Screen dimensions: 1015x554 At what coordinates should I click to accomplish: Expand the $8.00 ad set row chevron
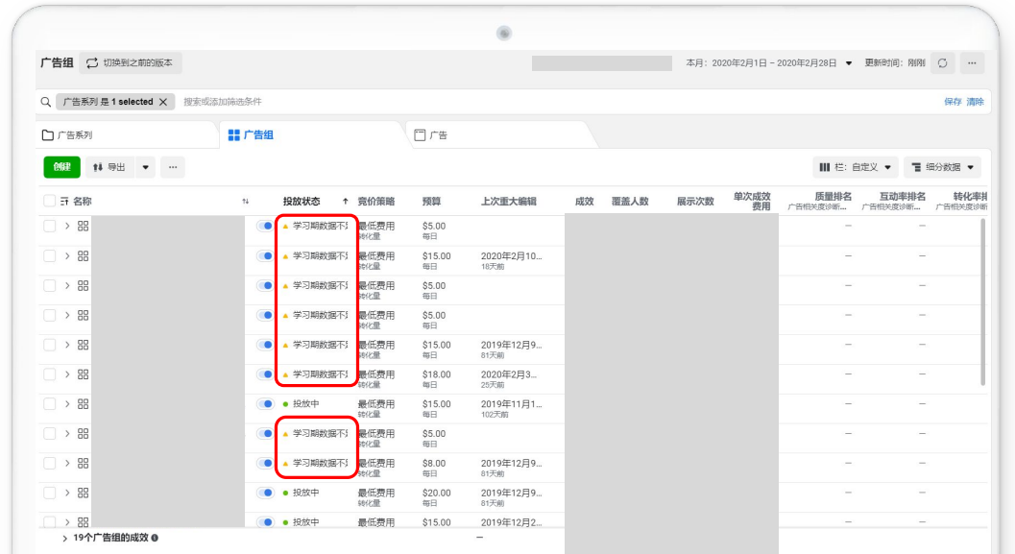[66, 463]
